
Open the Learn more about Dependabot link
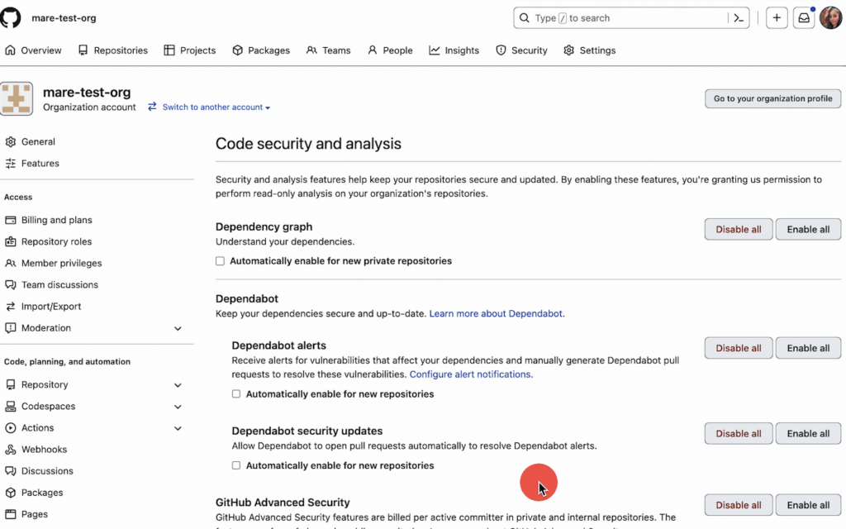tap(497, 313)
